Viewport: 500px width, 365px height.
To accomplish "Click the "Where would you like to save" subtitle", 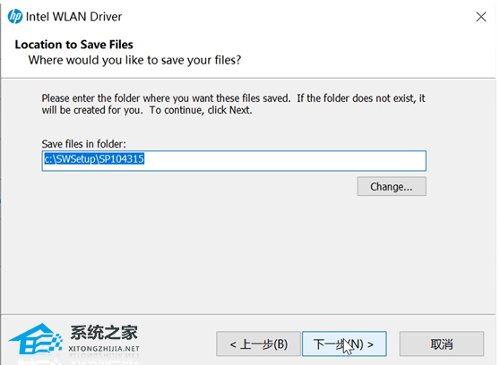I will [x=134, y=60].
